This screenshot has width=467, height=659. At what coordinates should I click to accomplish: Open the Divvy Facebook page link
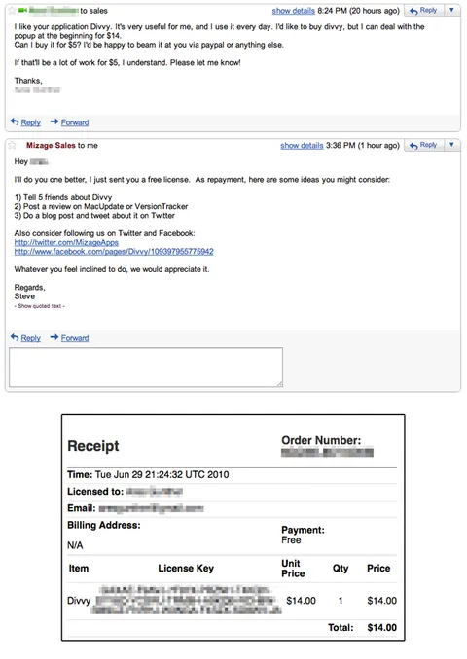(114, 252)
